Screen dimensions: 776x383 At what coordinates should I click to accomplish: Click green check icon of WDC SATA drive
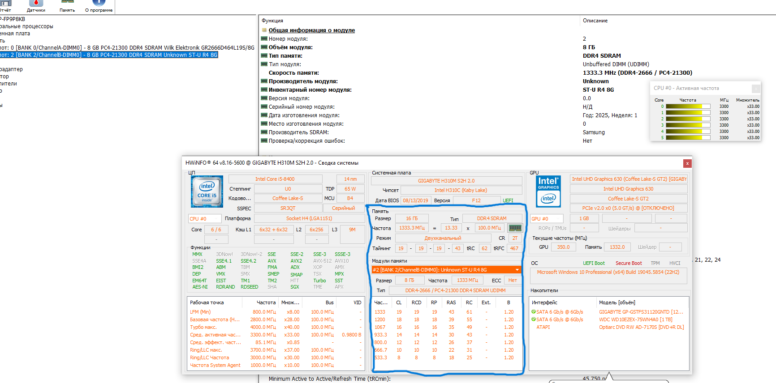[534, 319]
